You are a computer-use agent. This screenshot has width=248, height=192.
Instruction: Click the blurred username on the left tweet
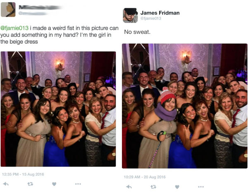point(41,7)
